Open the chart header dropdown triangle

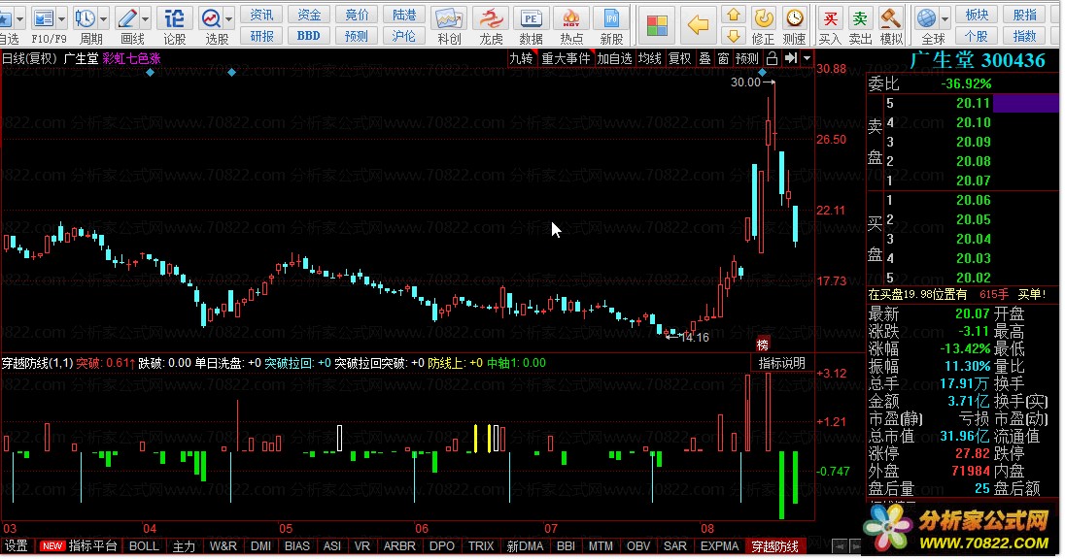click(x=807, y=59)
